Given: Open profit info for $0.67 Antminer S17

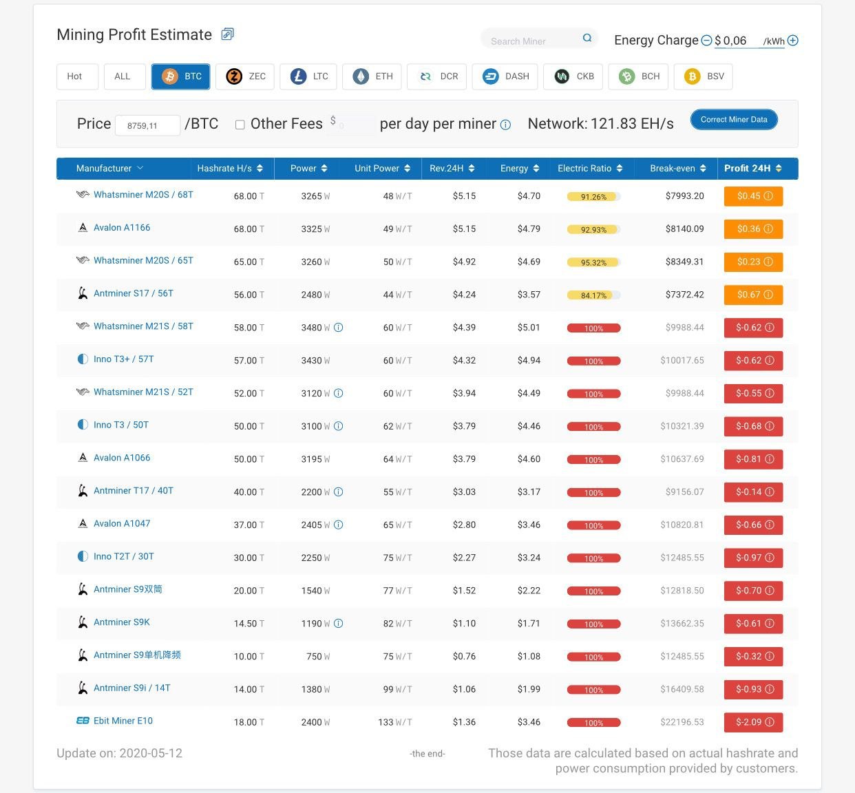Looking at the screenshot, I should [x=768, y=295].
